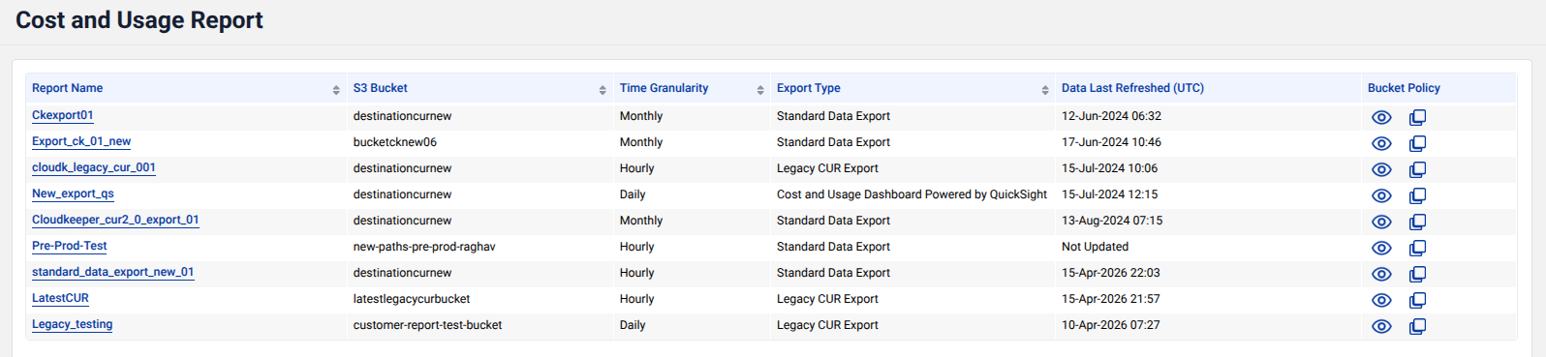This screenshot has width=1546, height=357.
Task: Open the New_export_qs report
Action: coord(73,193)
